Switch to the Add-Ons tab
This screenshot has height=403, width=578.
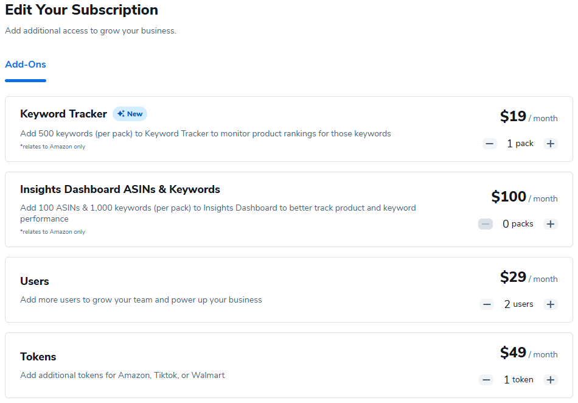coord(26,65)
